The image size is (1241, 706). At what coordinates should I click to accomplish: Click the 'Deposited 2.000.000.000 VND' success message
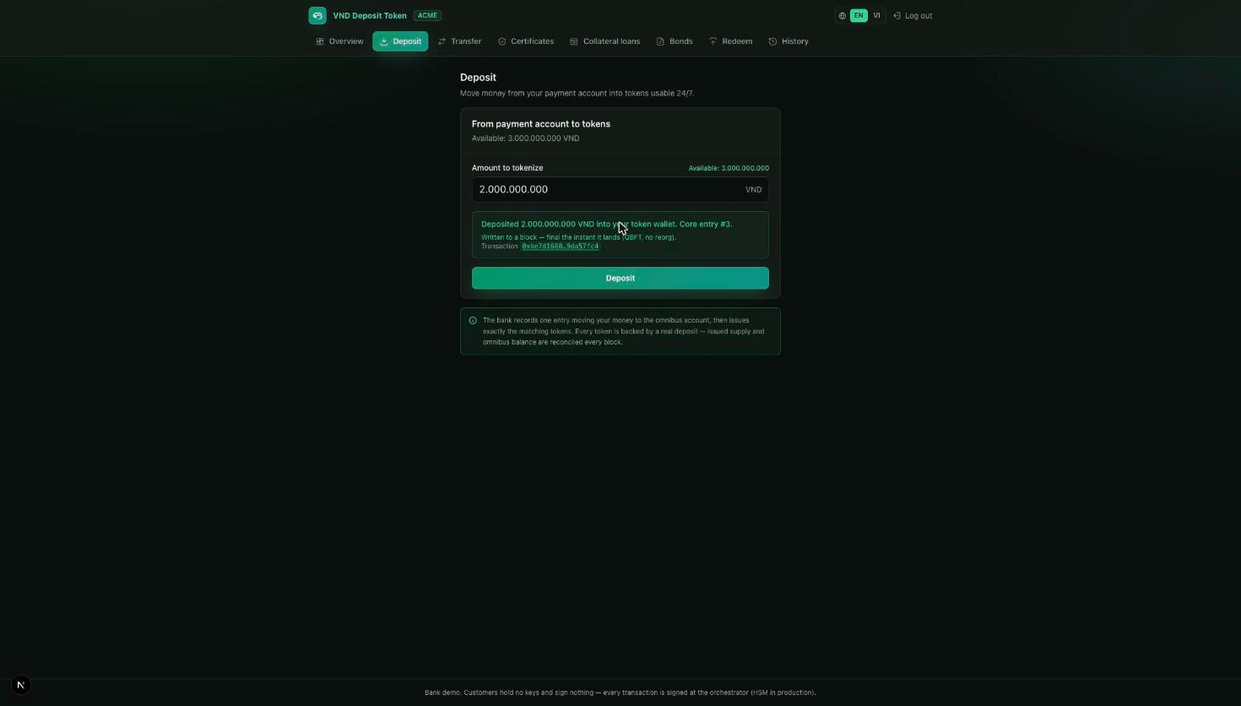tap(606, 225)
